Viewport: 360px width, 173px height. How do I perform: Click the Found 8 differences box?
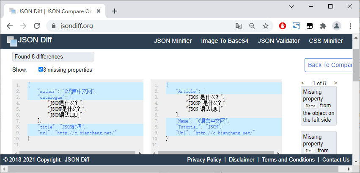click(53, 56)
